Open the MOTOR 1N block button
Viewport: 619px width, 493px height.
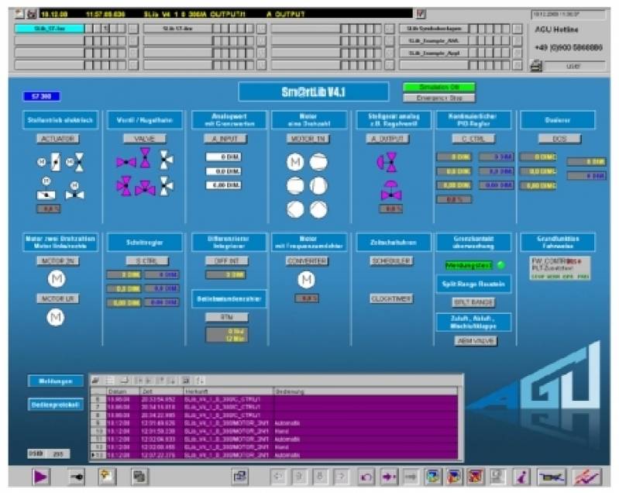click(308, 139)
